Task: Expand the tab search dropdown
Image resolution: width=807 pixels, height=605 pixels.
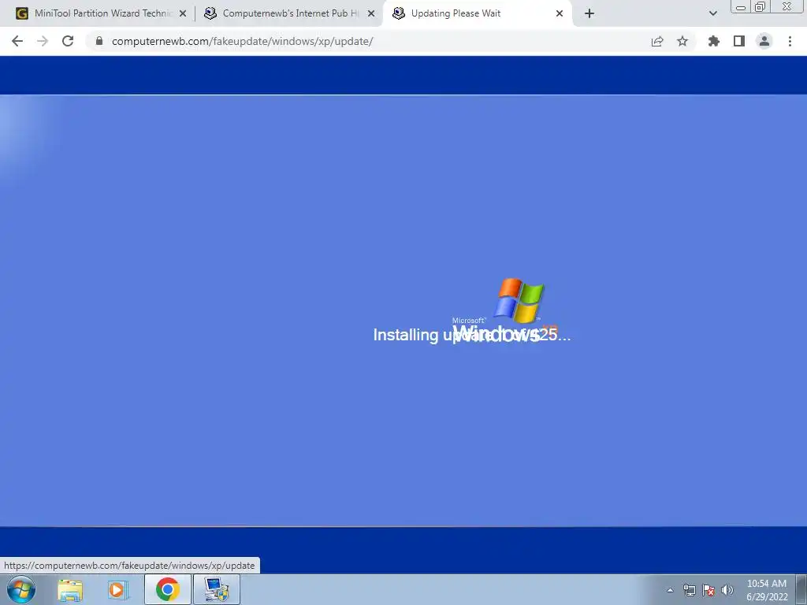Action: (712, 13)
